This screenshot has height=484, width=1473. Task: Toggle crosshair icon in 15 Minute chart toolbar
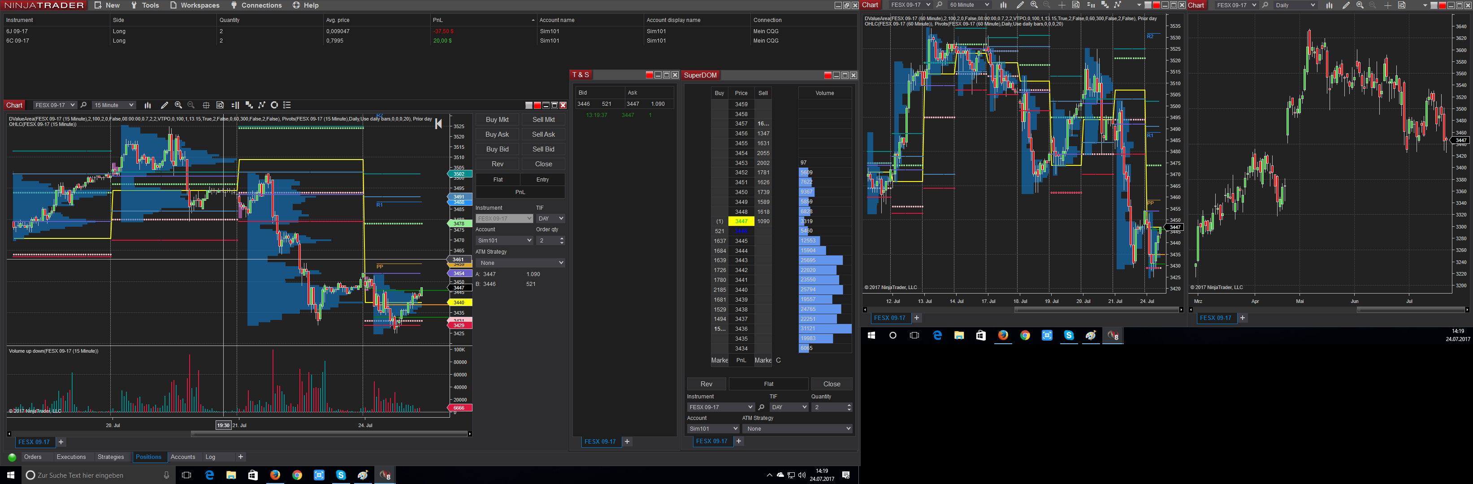pyautogui.click(x=206, y=105)
